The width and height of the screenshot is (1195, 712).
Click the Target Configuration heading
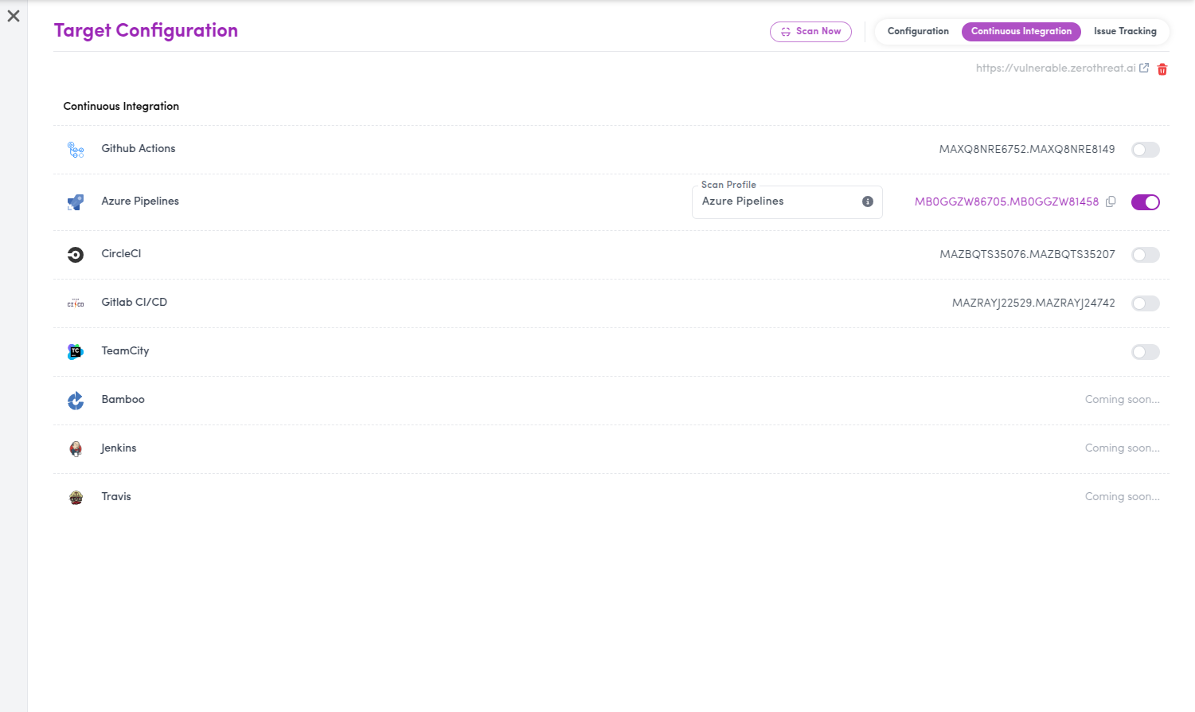coord(146,30)
